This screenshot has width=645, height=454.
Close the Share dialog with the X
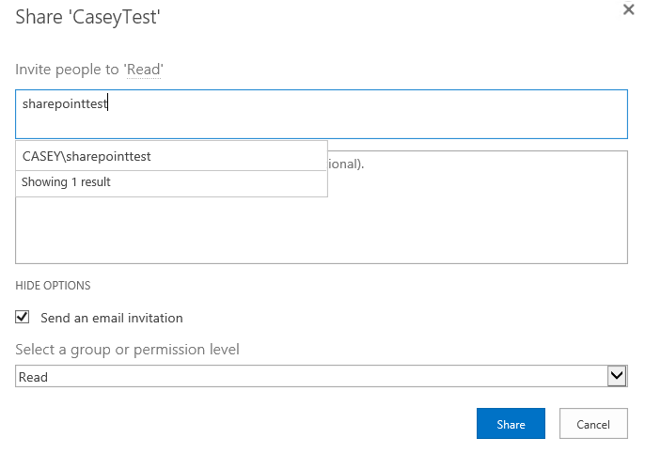coord(628,9)
